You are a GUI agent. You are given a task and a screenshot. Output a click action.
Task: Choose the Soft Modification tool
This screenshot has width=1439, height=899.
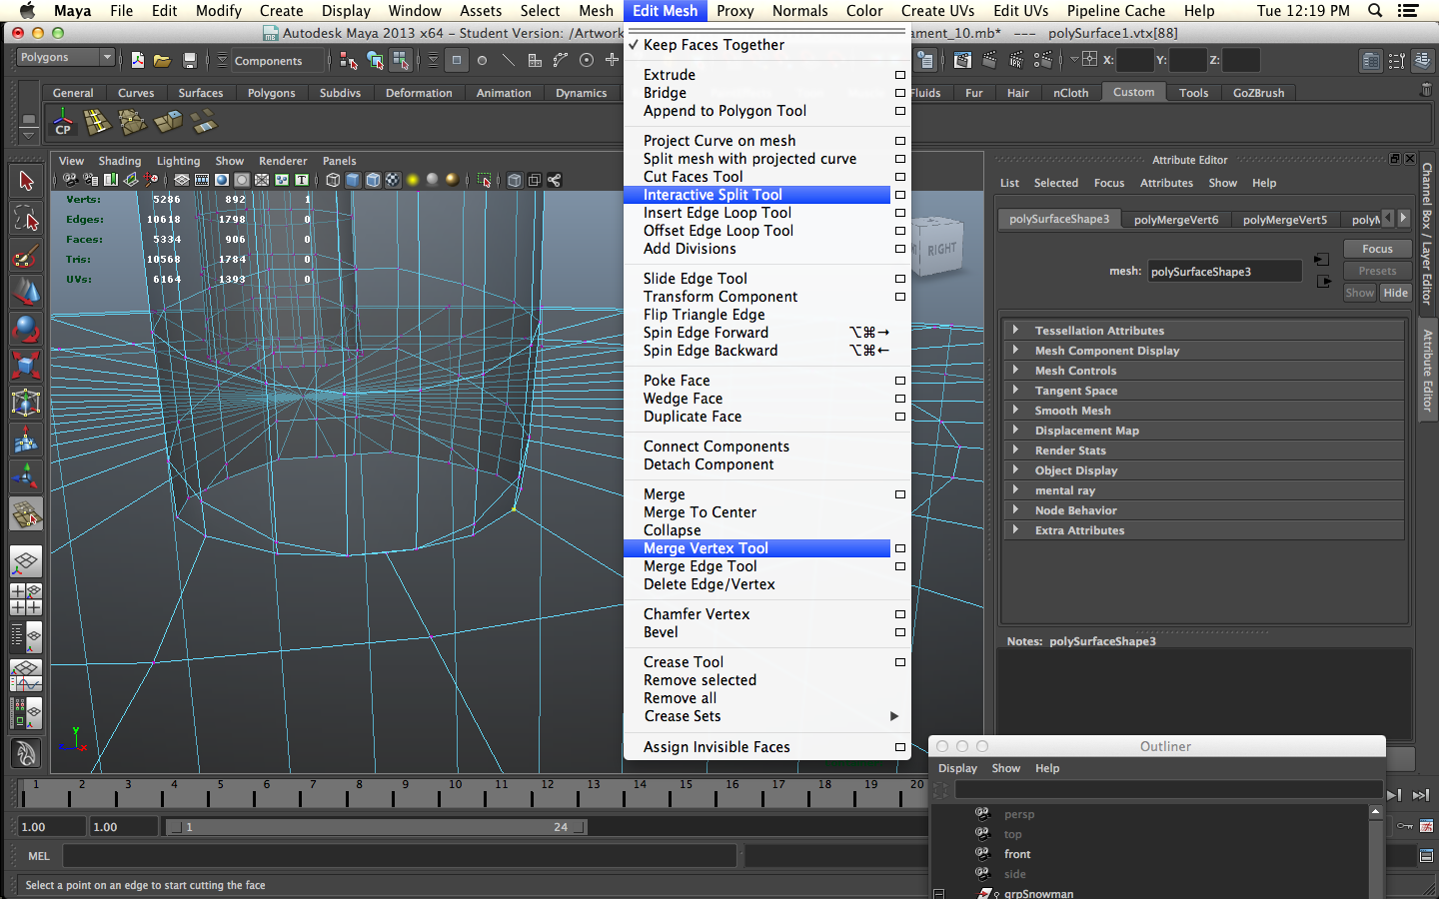point(26,440)
